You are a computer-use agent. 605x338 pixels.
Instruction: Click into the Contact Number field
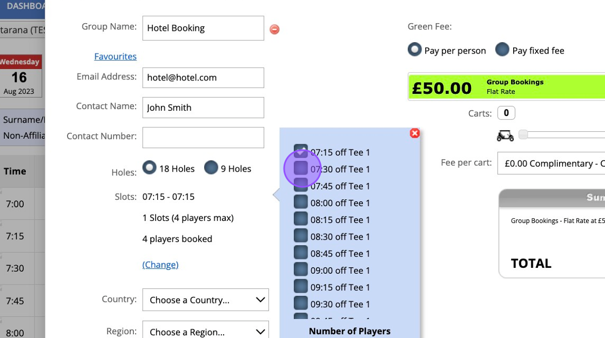click(203, 137)
